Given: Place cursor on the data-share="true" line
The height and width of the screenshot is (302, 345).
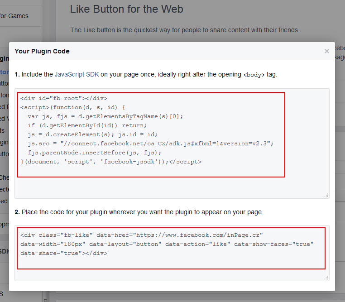Looking at the screenshot, I should pyautogui.click(x=64, y=253).
